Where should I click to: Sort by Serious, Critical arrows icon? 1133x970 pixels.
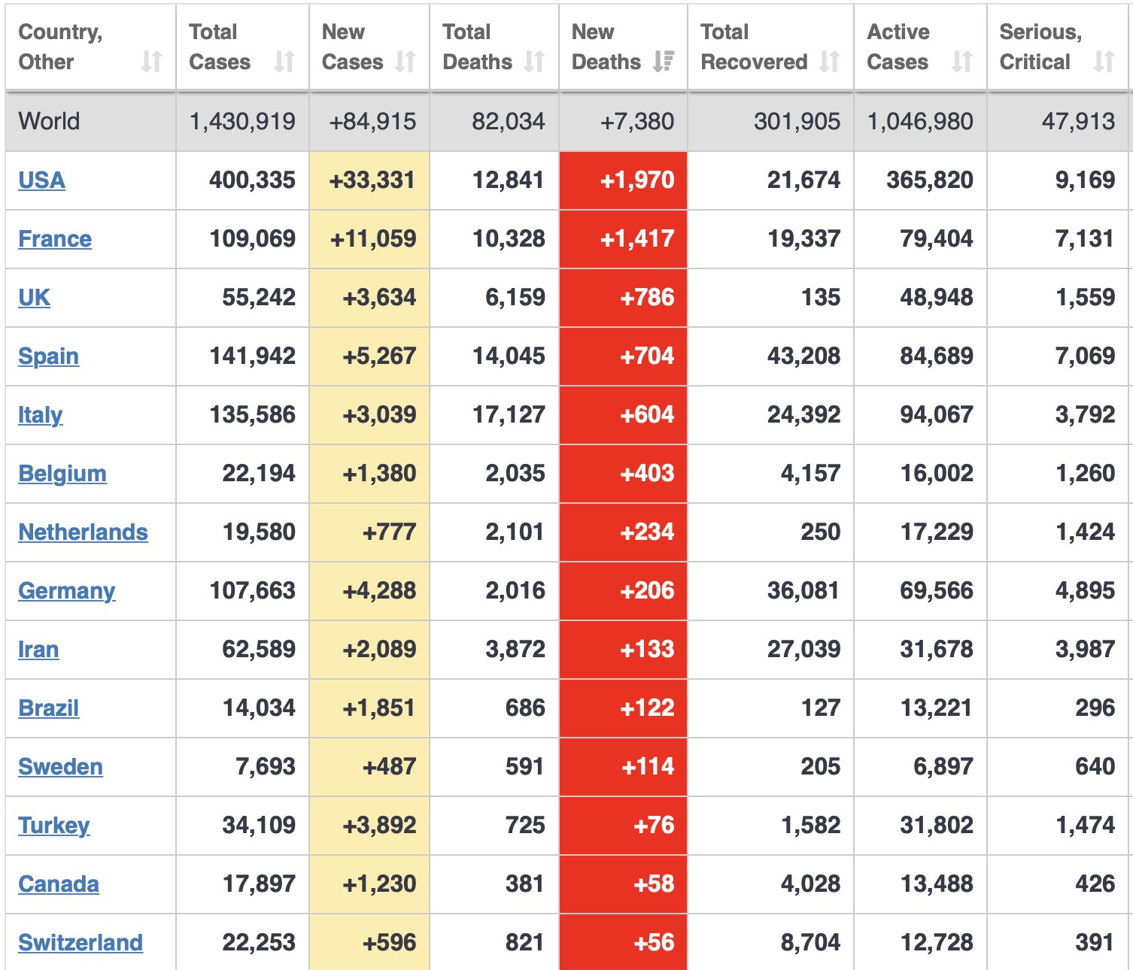[1104, 61]
